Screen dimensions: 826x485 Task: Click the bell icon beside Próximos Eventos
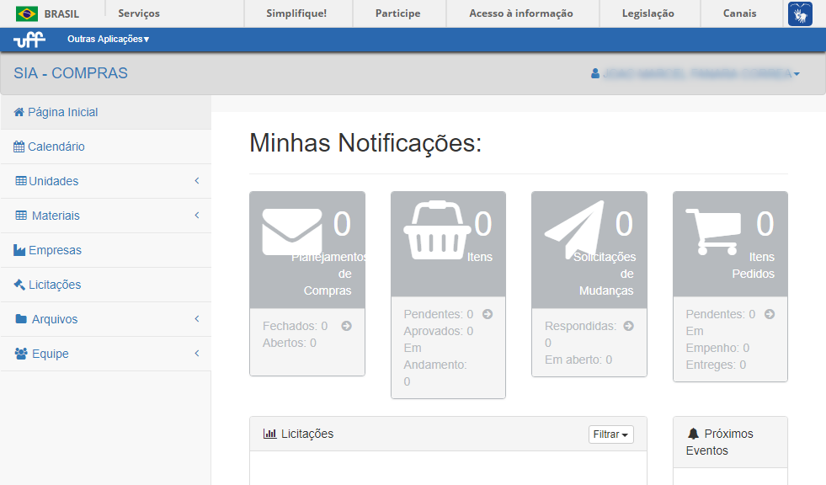point(692,433)
